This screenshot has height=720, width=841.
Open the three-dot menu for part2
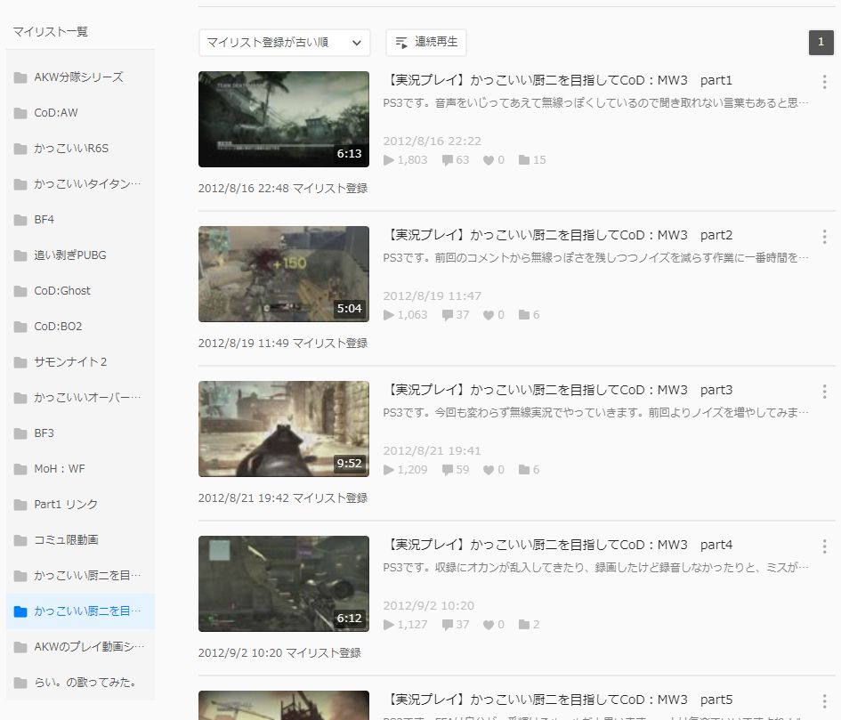click(x=824, y=237)
